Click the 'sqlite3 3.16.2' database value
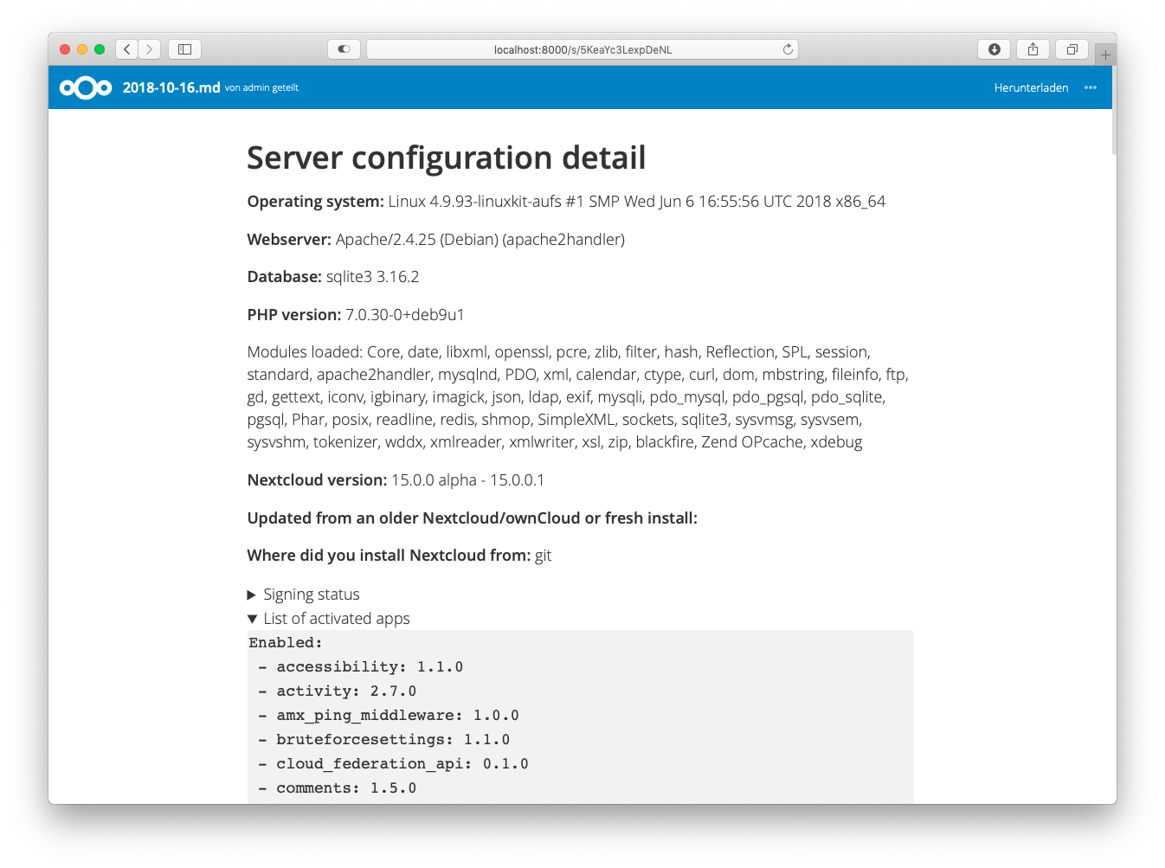 point(372,277)
